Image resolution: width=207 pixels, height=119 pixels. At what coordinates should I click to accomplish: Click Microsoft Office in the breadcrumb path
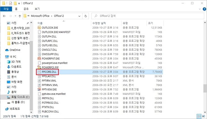pyautogui.click(x=40, y=16)
